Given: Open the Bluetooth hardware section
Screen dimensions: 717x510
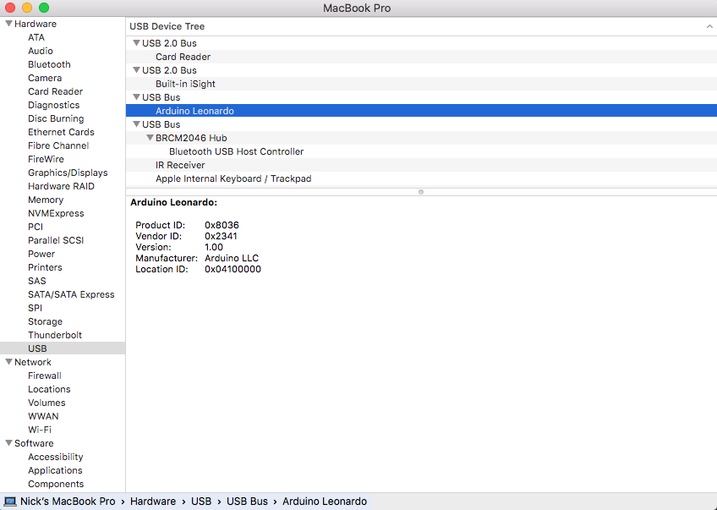Looking at the screenshot, I should (49, 64).
